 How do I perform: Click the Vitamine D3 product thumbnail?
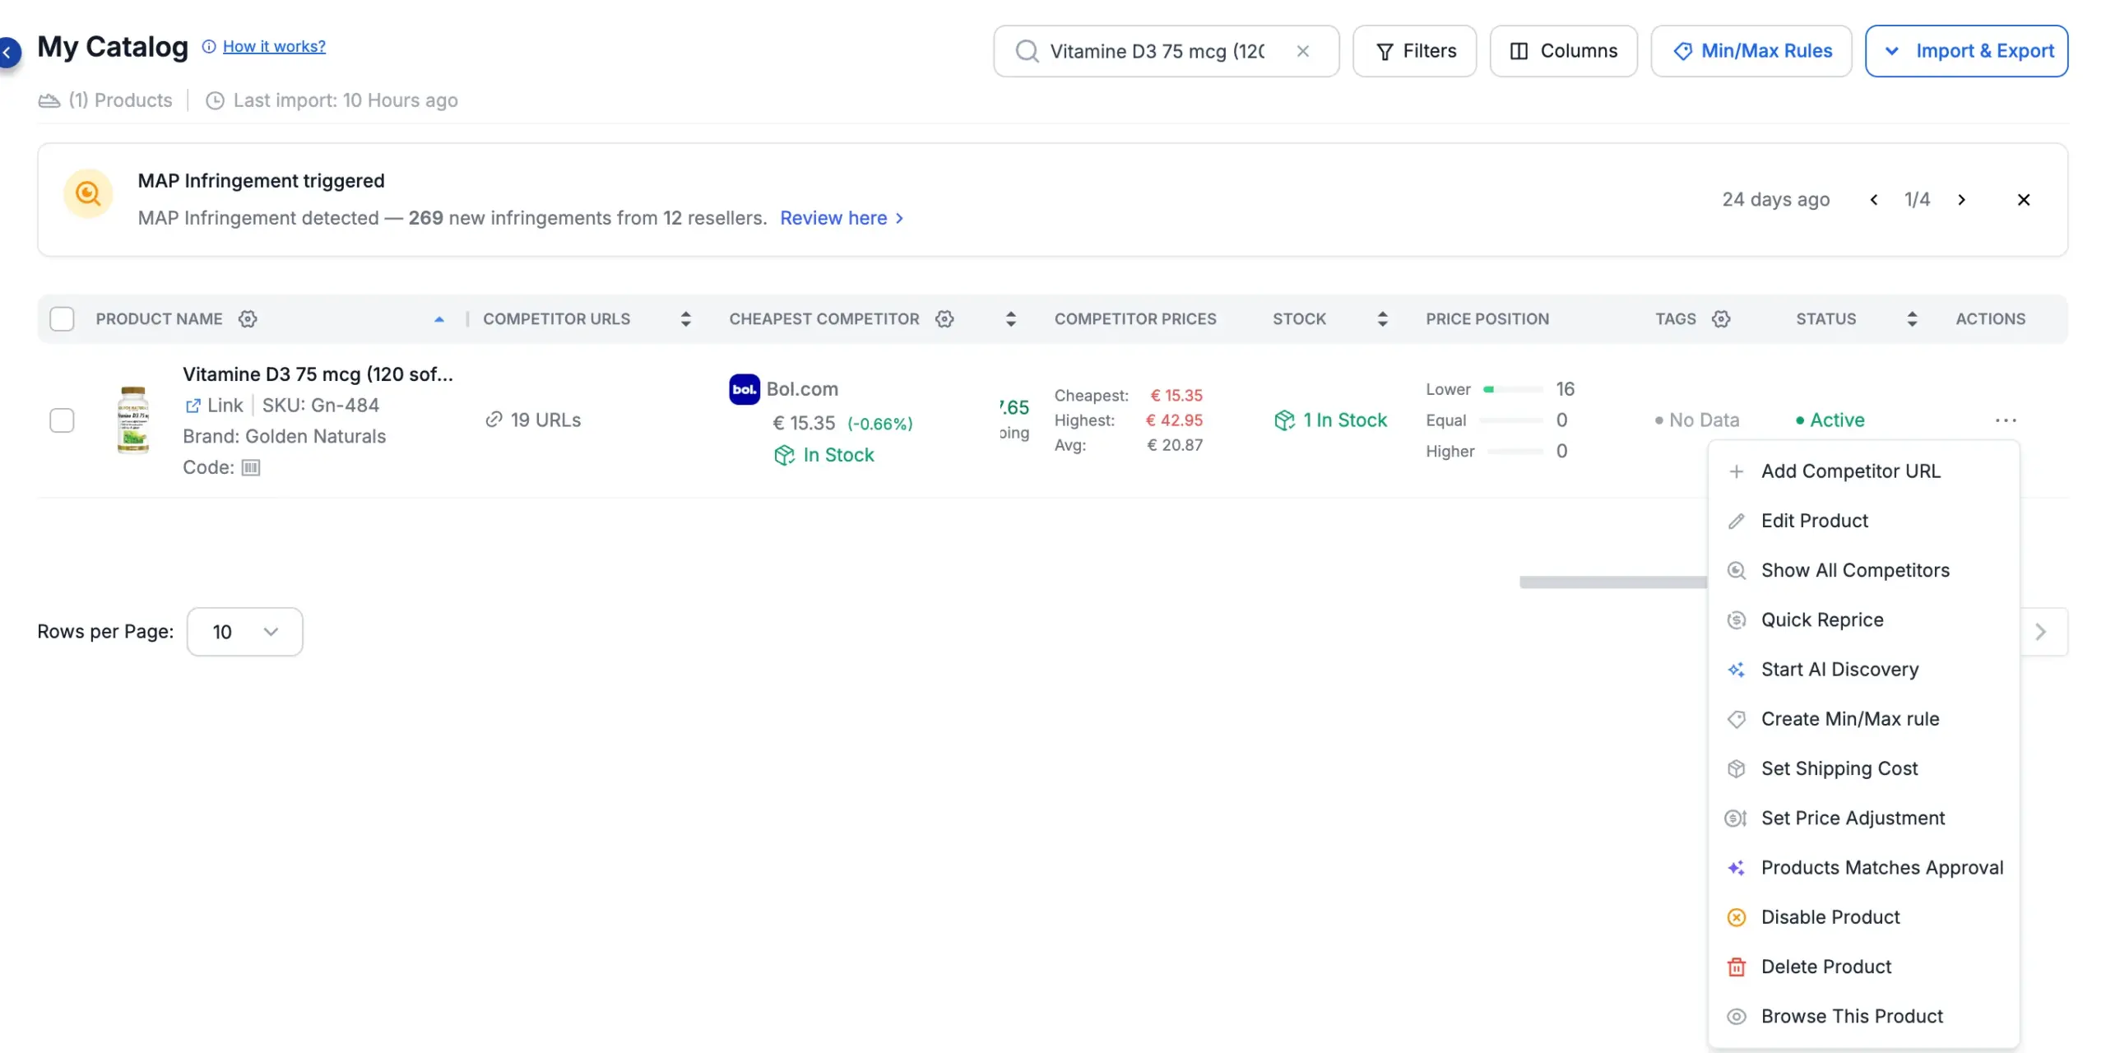(x=133, y=420)
